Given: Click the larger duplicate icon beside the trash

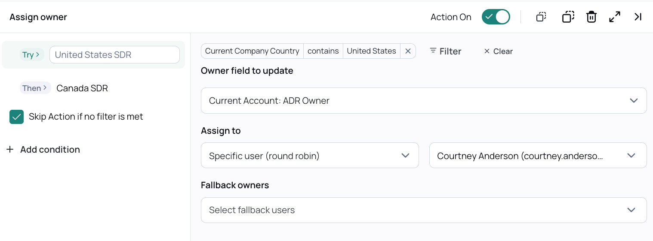Looking at the screenshot, I should (x=568, y=17).
